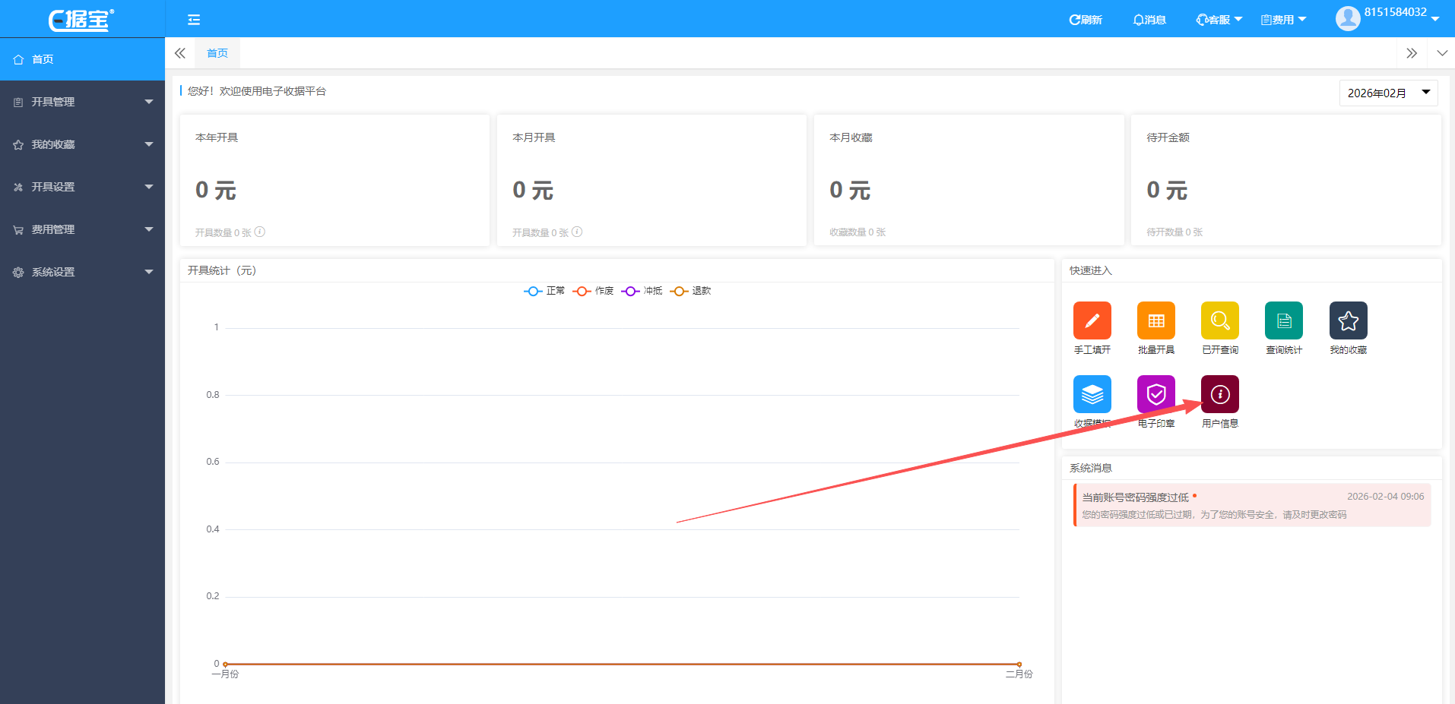Toggle the 冲抵 series in chart legend
The image size is (1455, 704).
coord(642,291)
